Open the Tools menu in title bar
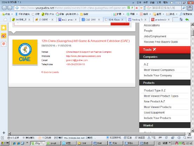Screen dimensions: 194x146 click(x=159, y=2)
